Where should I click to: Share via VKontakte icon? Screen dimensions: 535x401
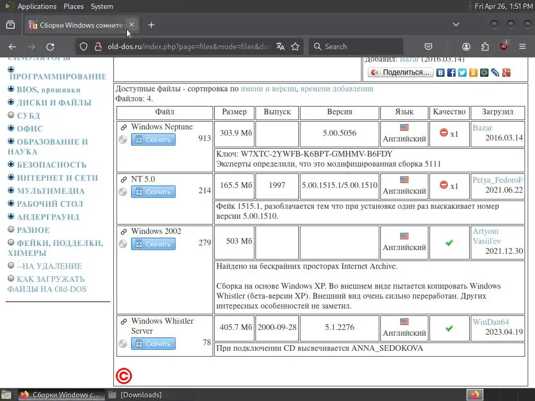tap(440, 73)
